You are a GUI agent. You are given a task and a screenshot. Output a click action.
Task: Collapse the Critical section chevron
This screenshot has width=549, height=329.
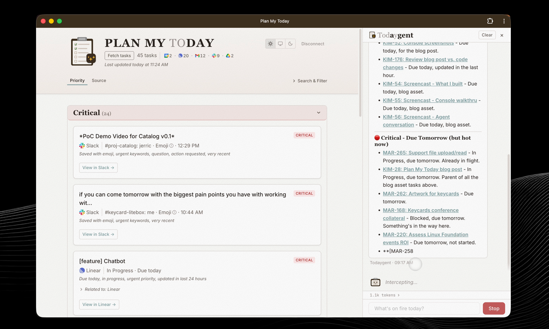[319, 113]
